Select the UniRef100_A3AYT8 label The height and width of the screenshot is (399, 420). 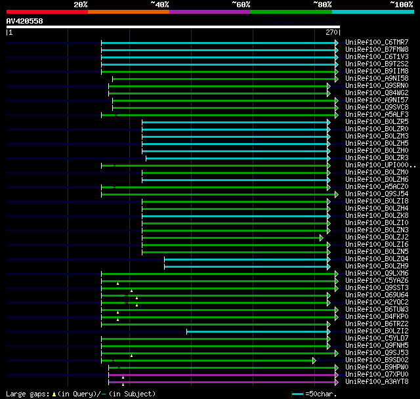click(x=377, y=382)
